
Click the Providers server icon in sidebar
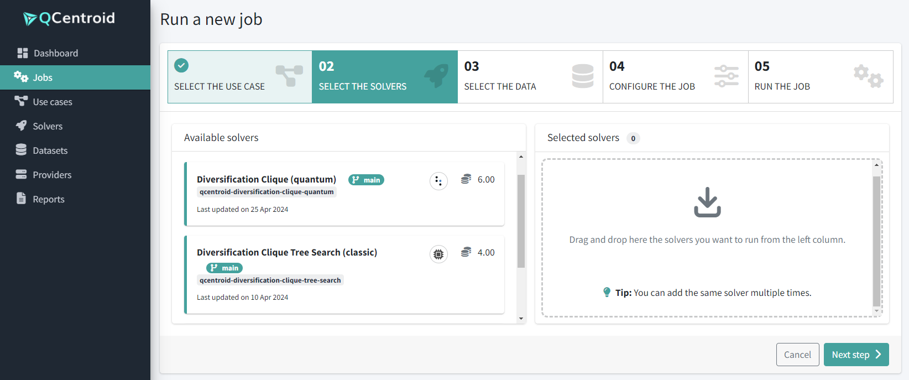pyautogui.click(x=22, y=174)
